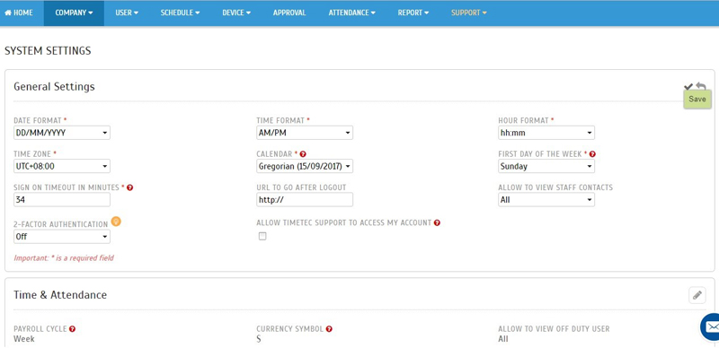The width and height of the screenshot is (719, 348).
Task: Open the Date Format dropdown
Action: tap(62, 133)
